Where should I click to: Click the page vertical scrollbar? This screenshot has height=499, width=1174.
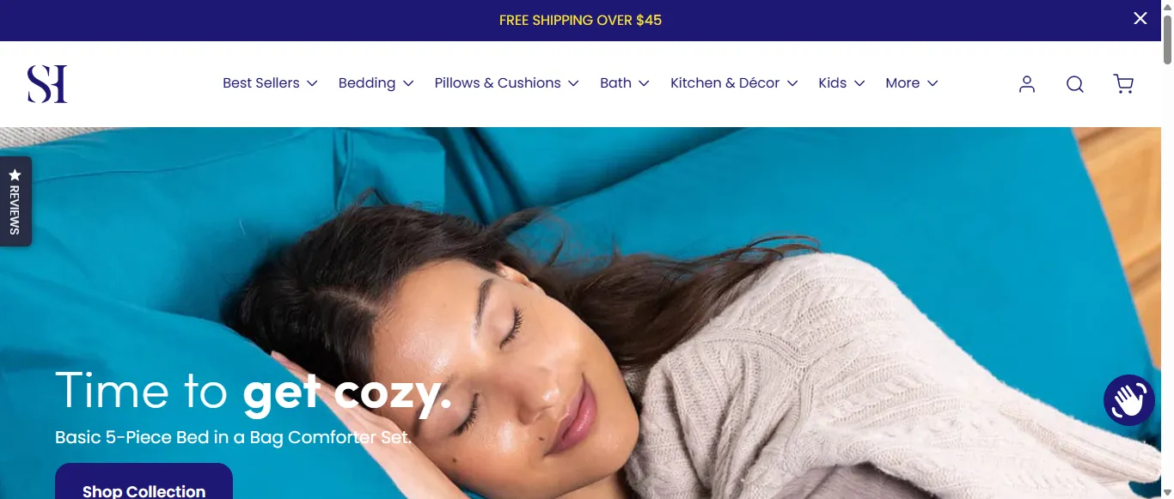pyautogui.click(x=1167, y=249)
